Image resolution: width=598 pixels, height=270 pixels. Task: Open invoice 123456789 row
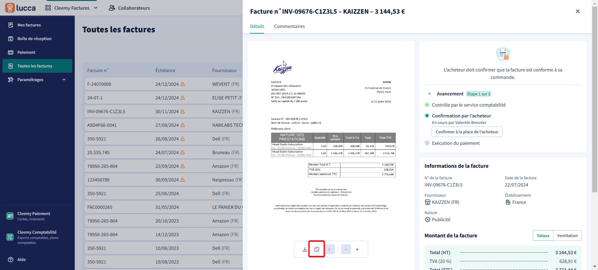pos(164,180)
